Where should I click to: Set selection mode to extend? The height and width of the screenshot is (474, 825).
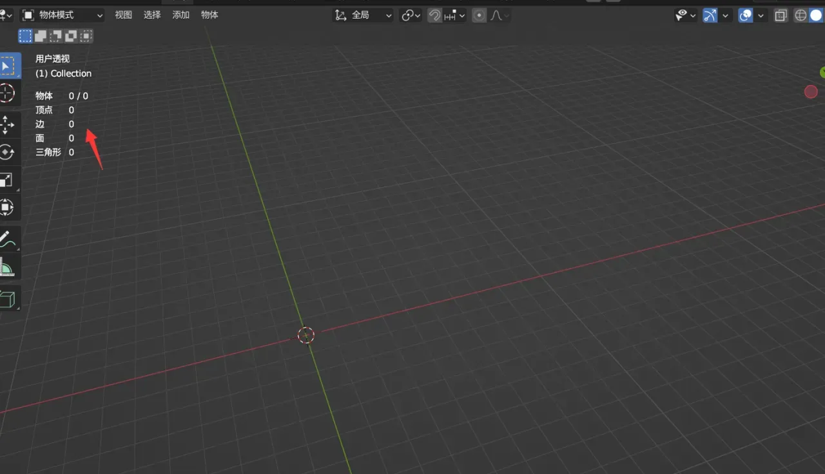[x=41, y=36]
